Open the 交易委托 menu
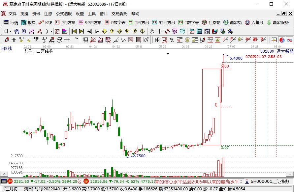This screenshot has width=294, height=192. pos(119,14)
